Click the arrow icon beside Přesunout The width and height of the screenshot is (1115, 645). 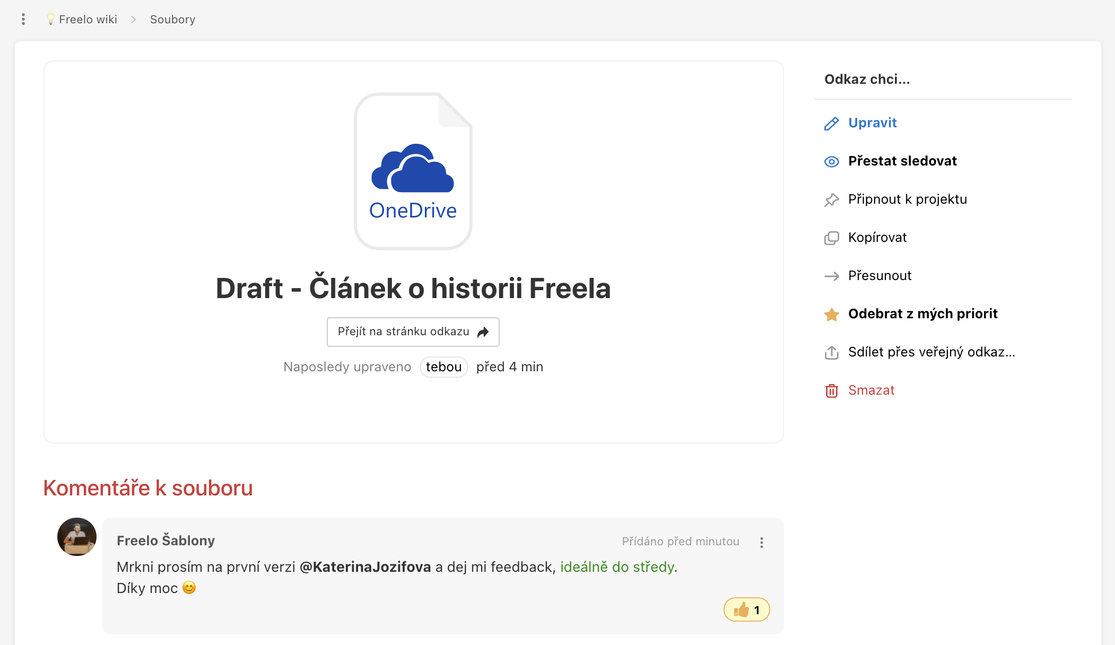click(x=832, y=276)
